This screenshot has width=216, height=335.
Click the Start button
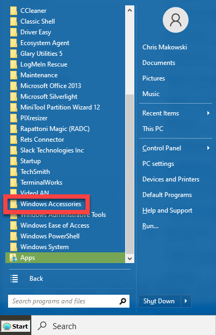click(x=16, y=326)
